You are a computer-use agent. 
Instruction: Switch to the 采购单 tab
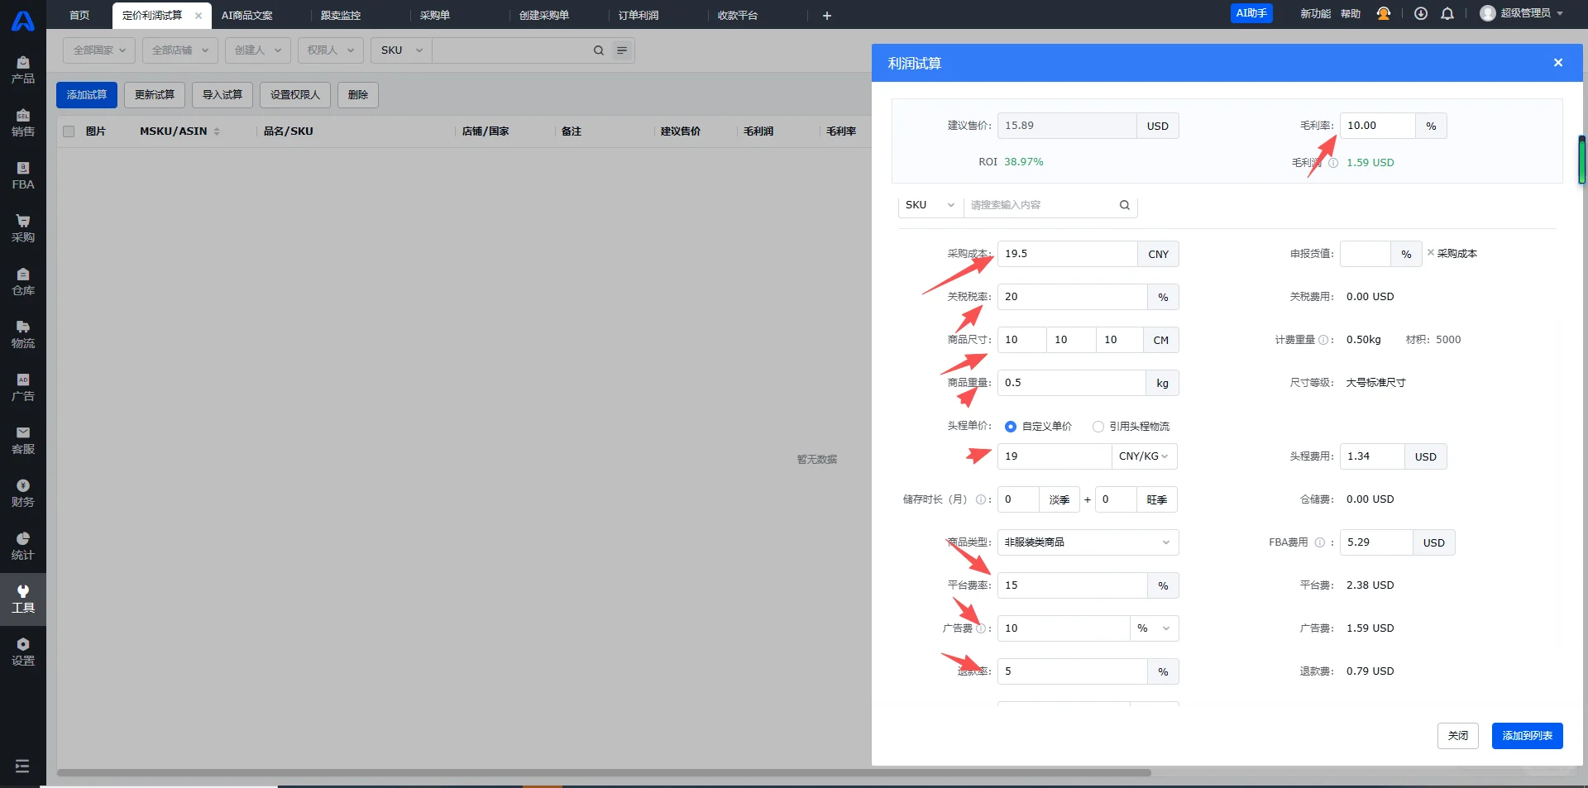[435, 16]
